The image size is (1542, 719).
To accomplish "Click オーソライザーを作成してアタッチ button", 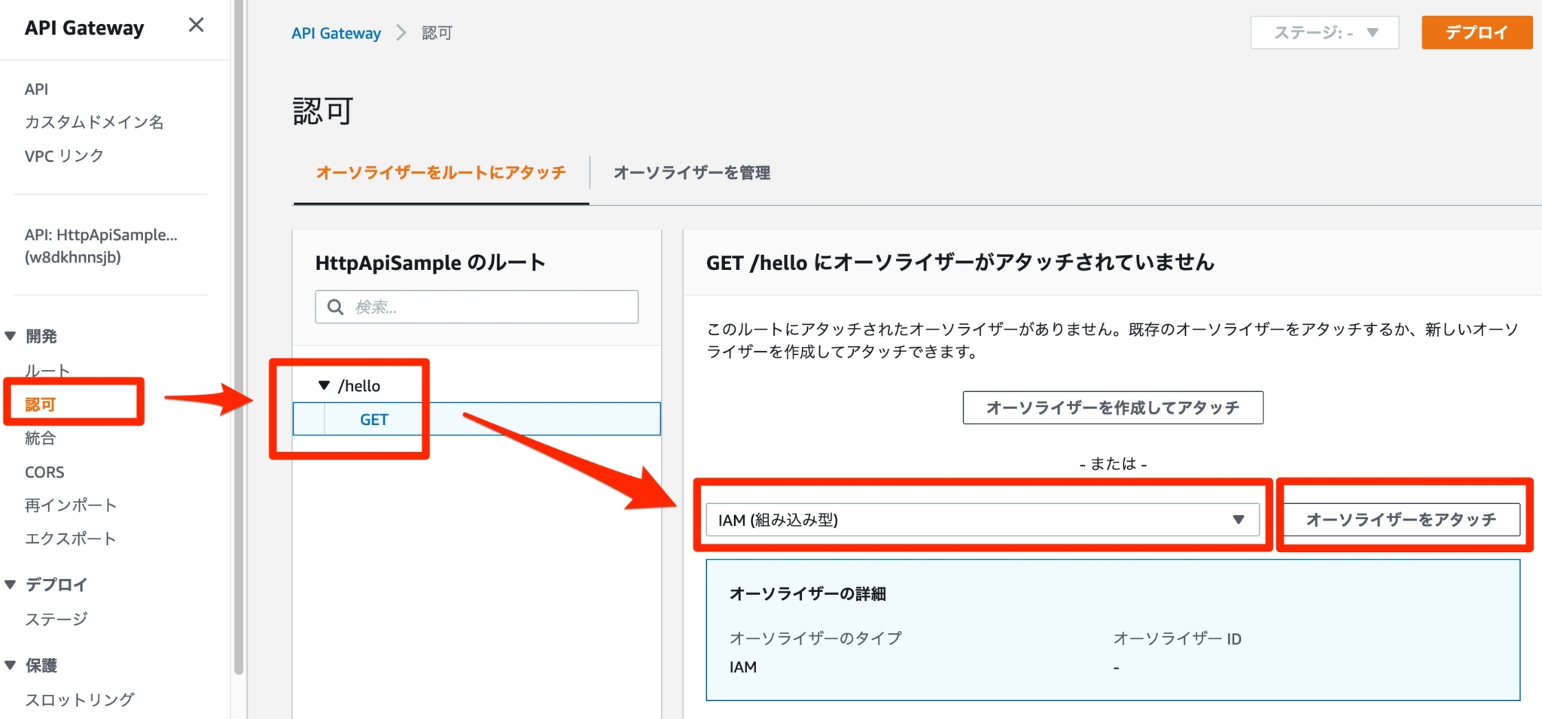I will point(1113,408).
